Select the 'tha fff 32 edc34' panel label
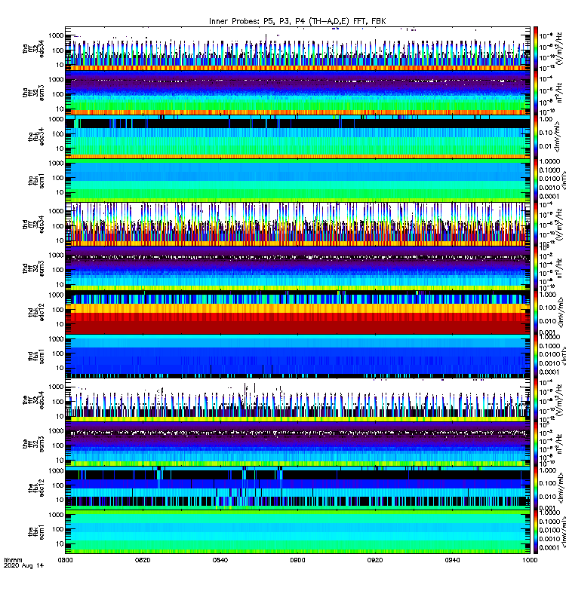The width and height of the screenshot is (566, 603). pos(33,48)
